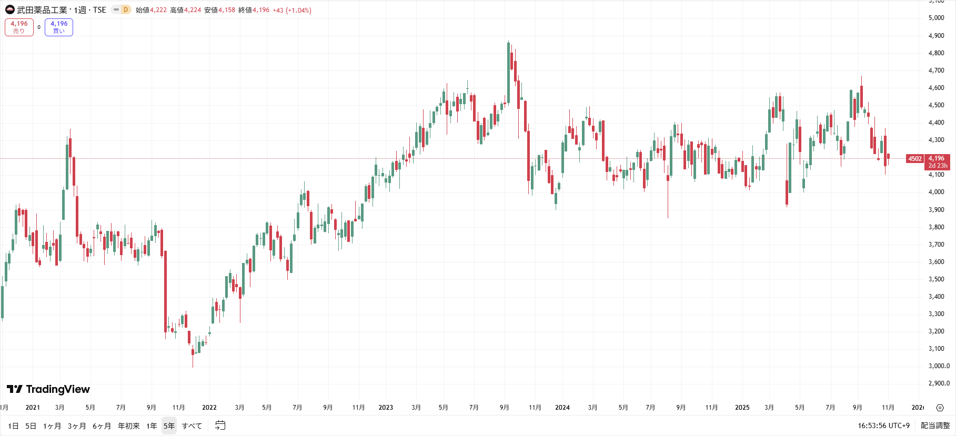Screen dimensions: 956x436
Task: Open timezone menu at 16:53:56 UTC+9
Action: pyautogui.click(x=883, y=425)
